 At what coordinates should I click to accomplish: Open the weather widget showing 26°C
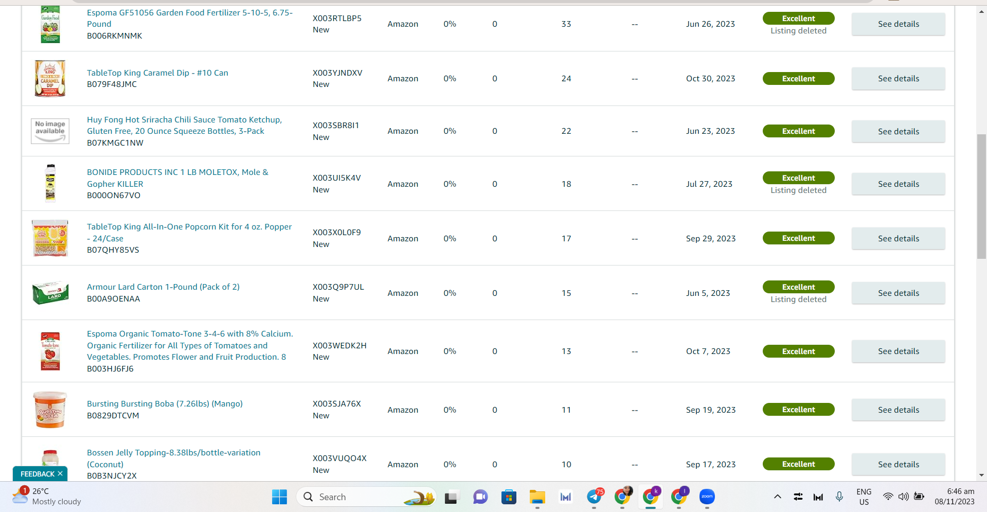click(46, 496)
